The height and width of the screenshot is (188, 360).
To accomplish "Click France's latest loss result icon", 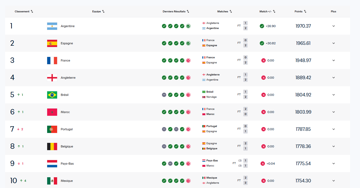I will [x=188, y=60].
